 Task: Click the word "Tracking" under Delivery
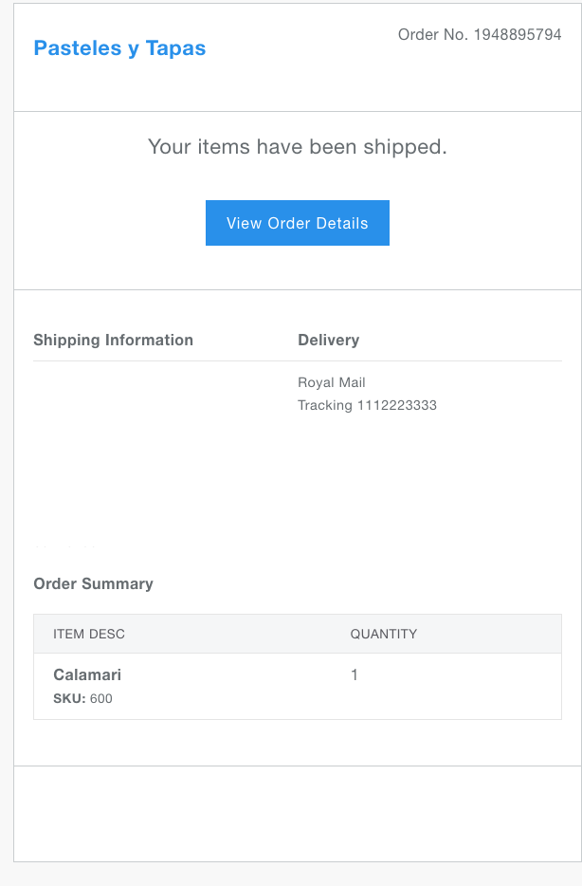325,405
